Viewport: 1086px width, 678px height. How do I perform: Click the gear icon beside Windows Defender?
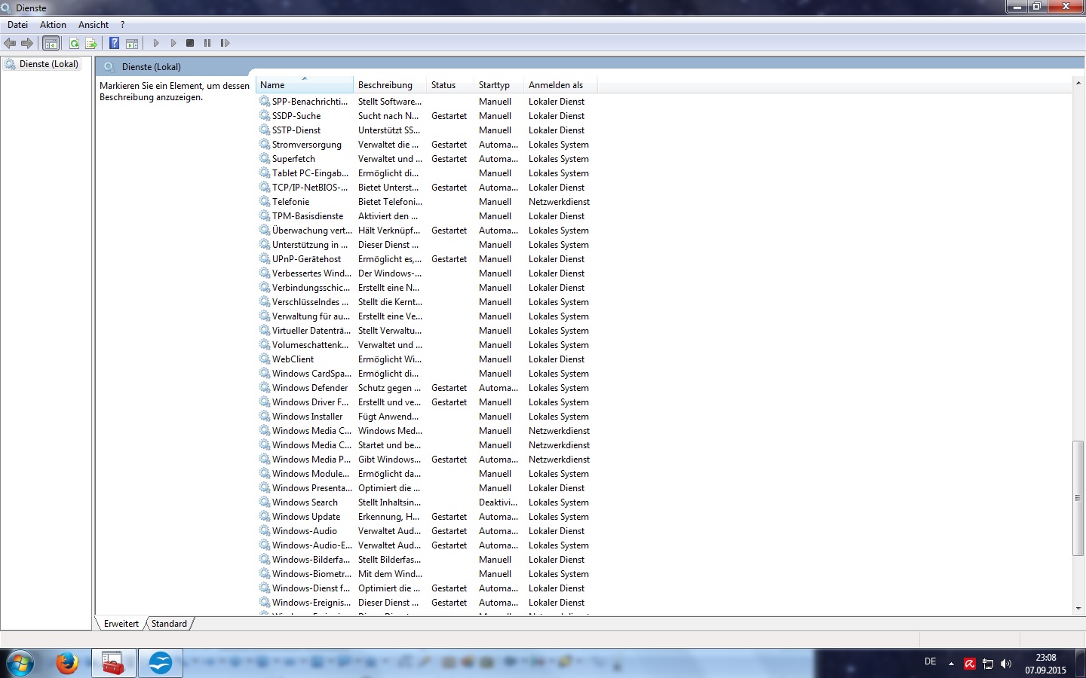[265, 387]
